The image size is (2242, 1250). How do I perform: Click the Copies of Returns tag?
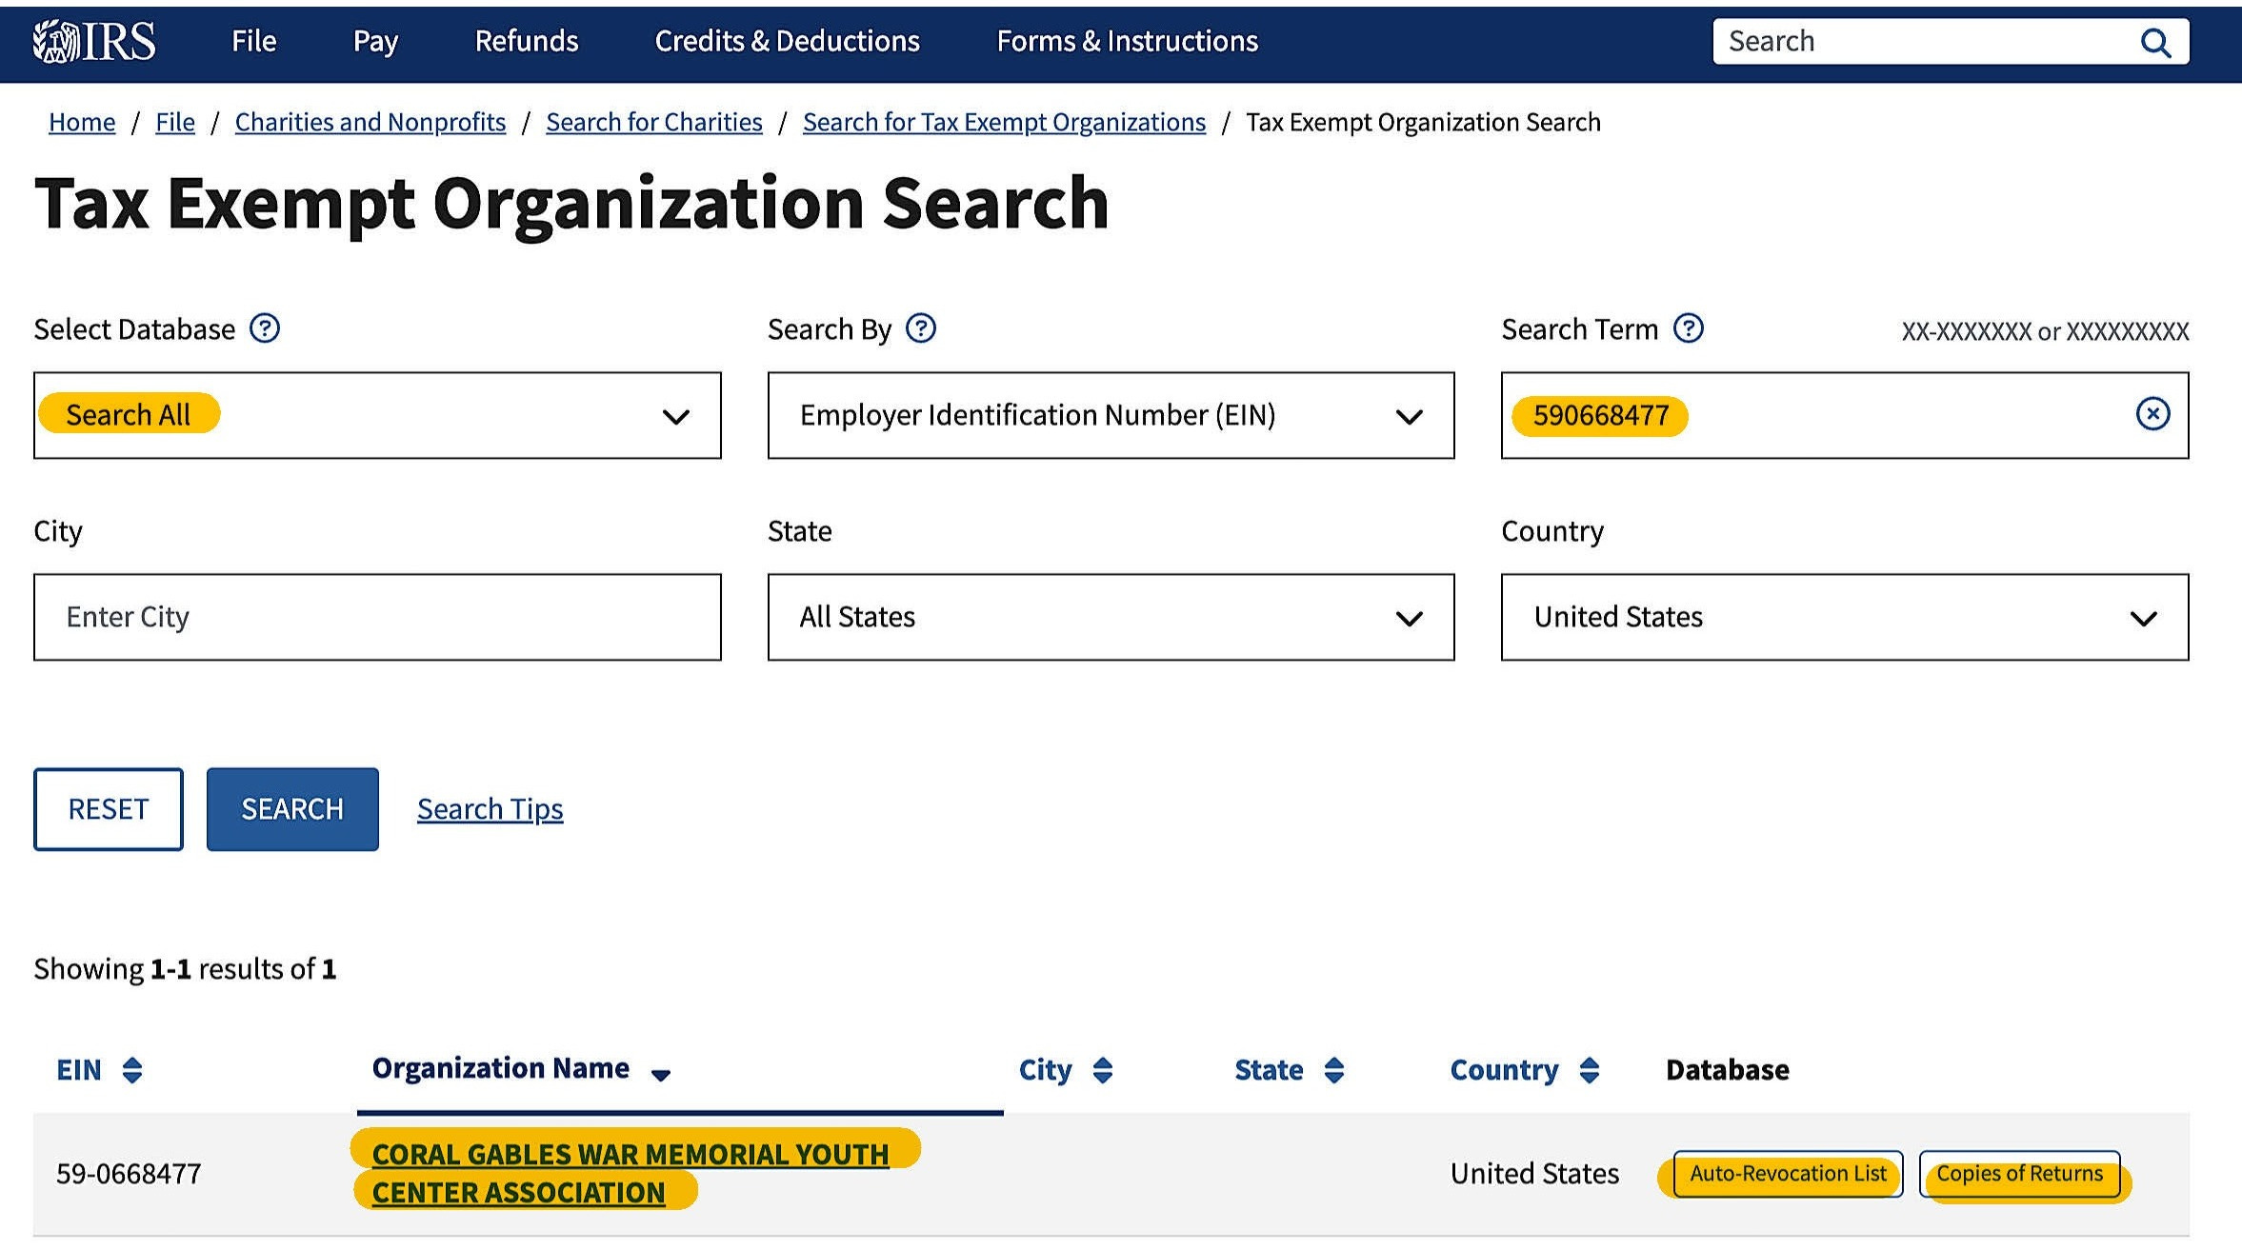pos(2019,1174)
